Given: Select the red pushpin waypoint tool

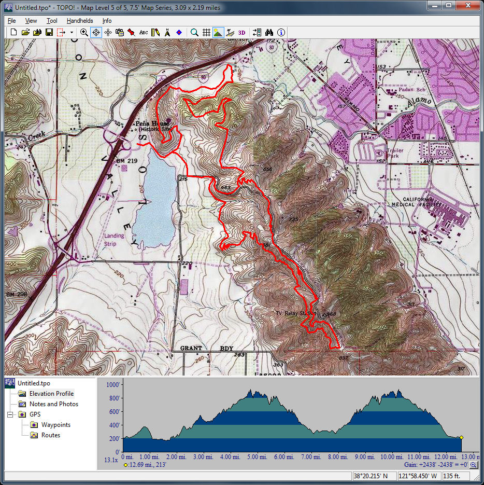Looking at the screenshot, I should pos(132,32).
